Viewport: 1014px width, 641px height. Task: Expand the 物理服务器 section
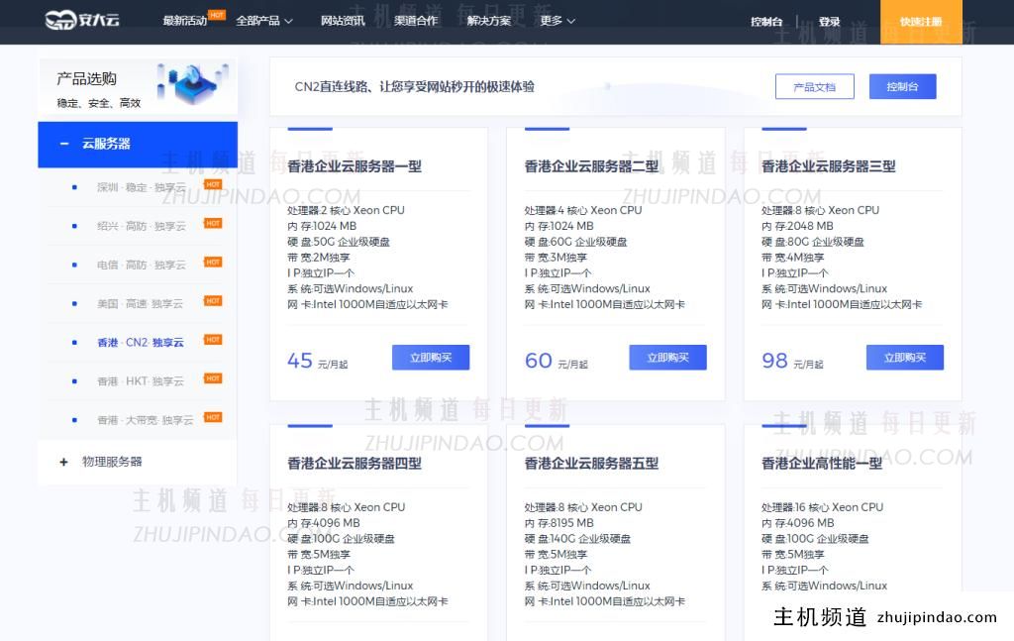tap(104, 461)
